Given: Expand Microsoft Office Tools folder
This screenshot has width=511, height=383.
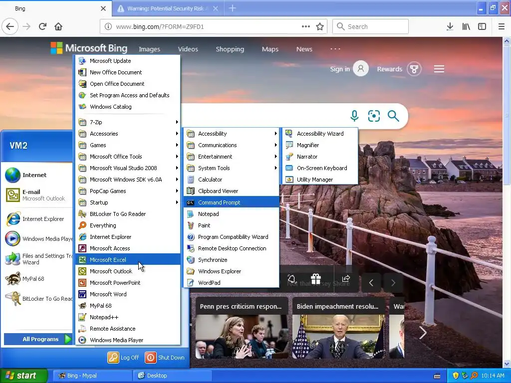Looking at the screenshot, I should pos(128,157).
